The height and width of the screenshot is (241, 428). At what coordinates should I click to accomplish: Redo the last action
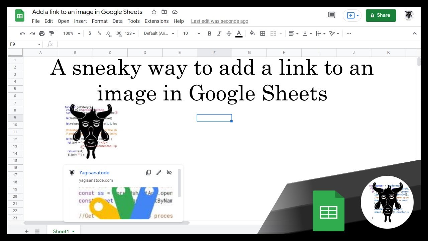pyautogui.click(x=32, y=33)
